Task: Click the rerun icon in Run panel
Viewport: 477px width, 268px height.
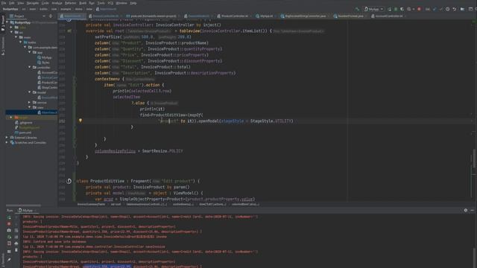Action: [x=9, y=217]
